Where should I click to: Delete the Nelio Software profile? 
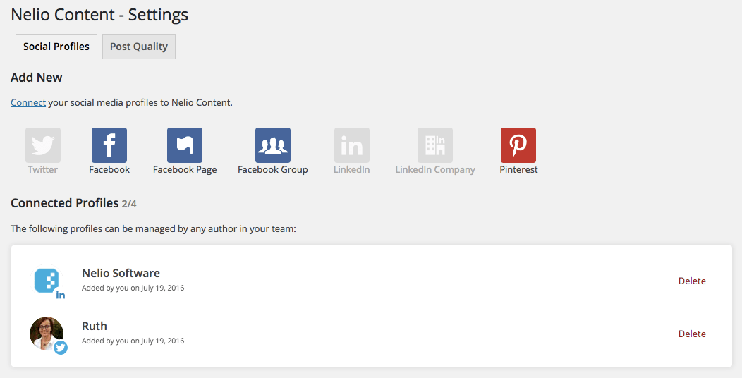pyautogui.click(x=692, y=281)
